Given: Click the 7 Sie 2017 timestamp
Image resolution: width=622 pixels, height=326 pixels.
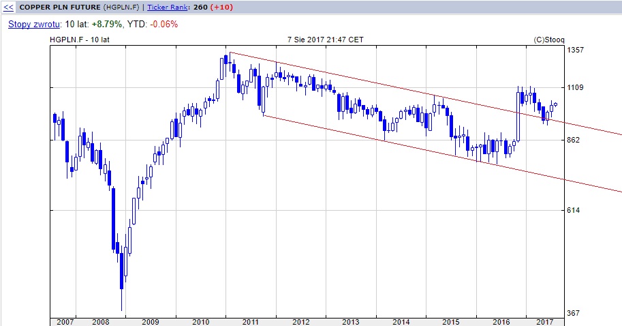Looking at the screenshot, I should 326,40.
